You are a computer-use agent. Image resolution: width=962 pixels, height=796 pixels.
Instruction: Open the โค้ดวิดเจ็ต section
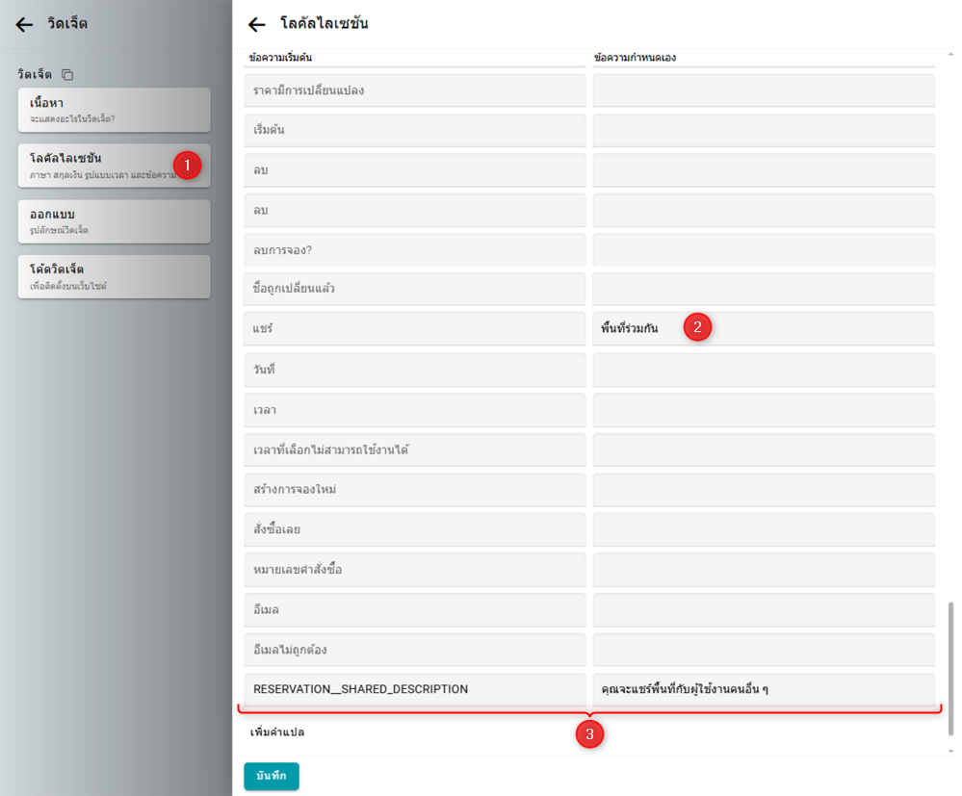pyautogui.click(x=114, y=276)
